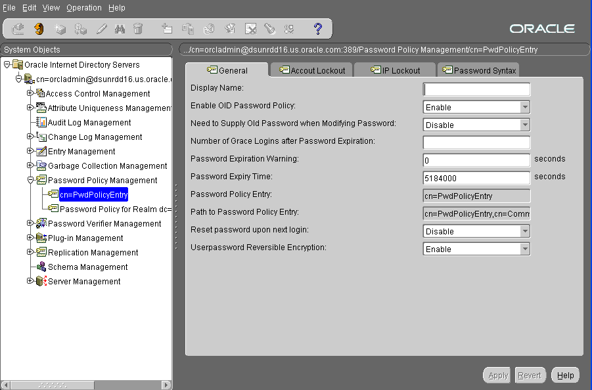592x390 pixels.
Task: Select the Audit Log Management chart icon
Action: (41, 123)
